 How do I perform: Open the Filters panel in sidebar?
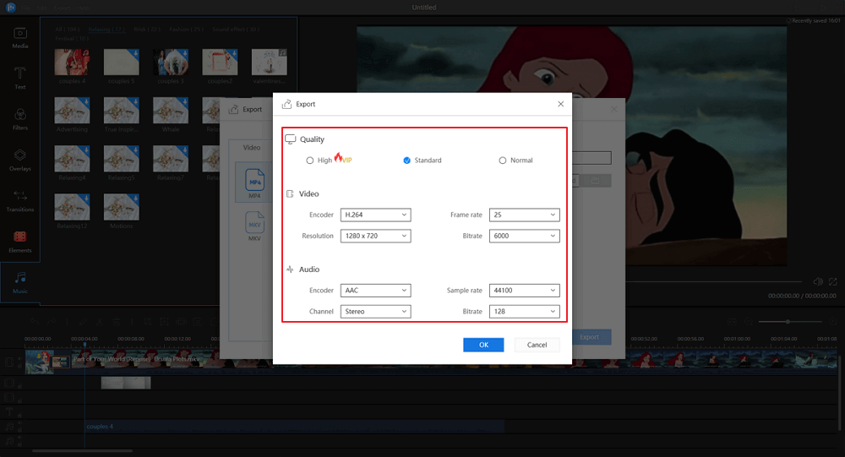(x=20, y=119)
